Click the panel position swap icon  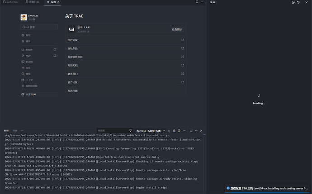click(191, 131)
